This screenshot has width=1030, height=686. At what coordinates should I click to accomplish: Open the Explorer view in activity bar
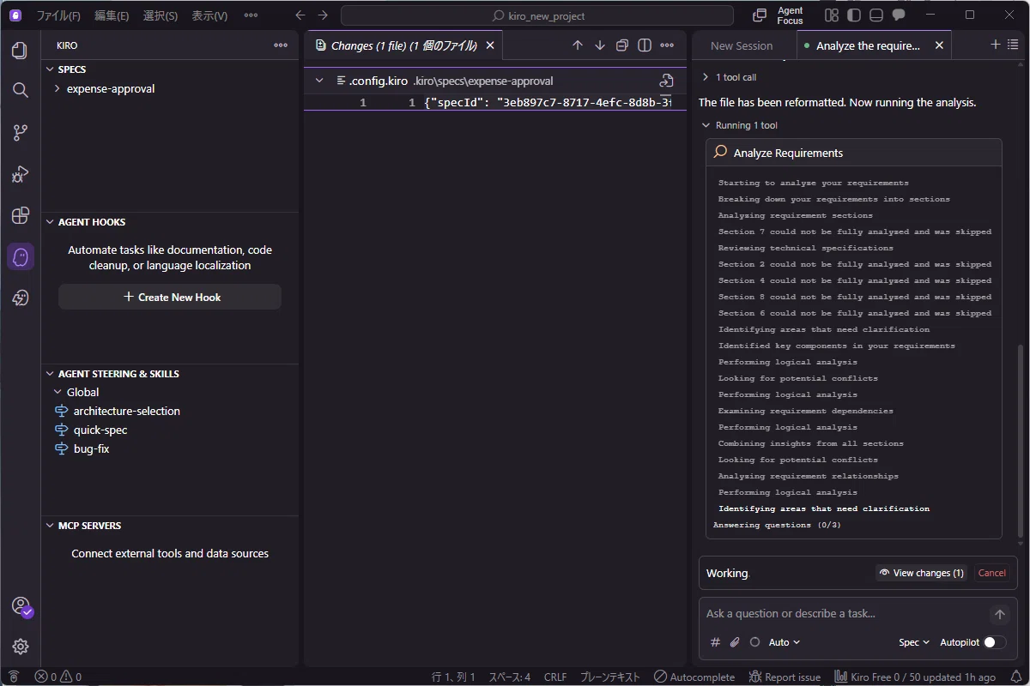20,51
